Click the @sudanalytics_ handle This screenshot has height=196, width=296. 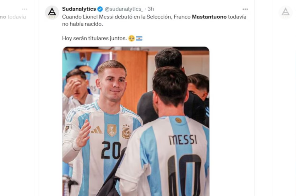point(124,9)
